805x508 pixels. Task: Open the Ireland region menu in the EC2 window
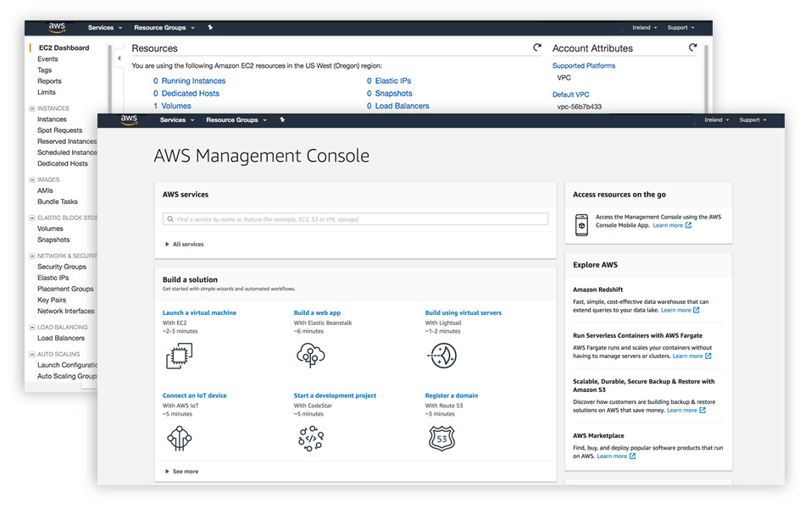(x=645, y=28)
